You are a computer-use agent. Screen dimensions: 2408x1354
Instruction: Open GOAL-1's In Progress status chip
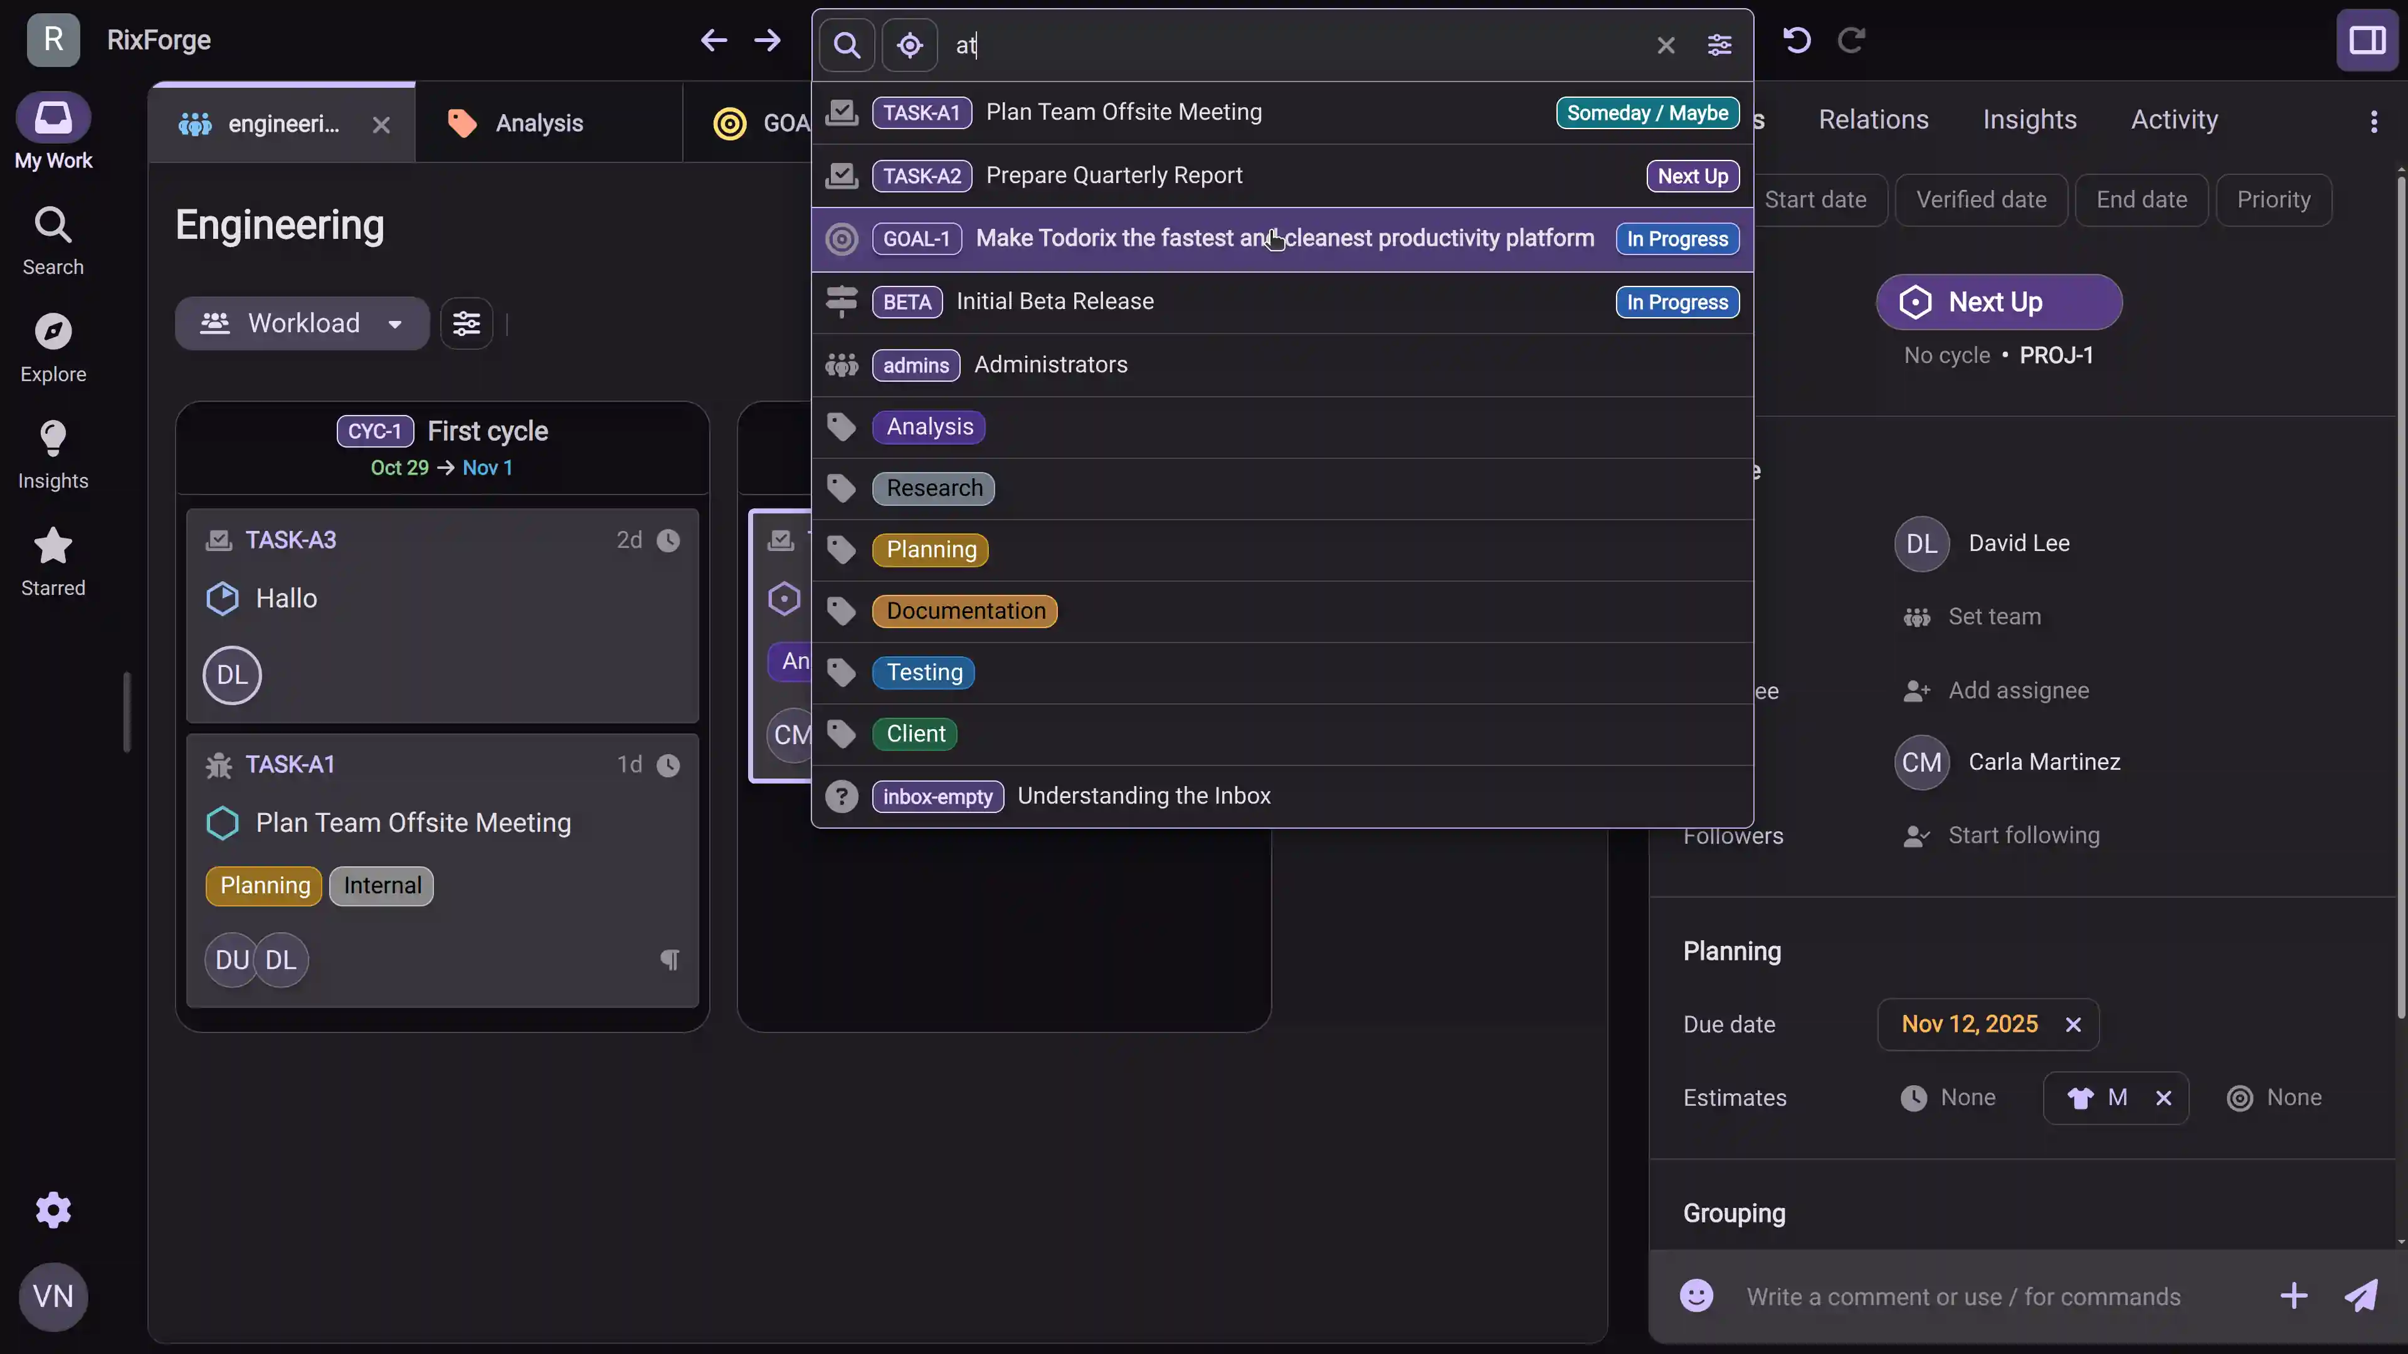point(1676,238)
